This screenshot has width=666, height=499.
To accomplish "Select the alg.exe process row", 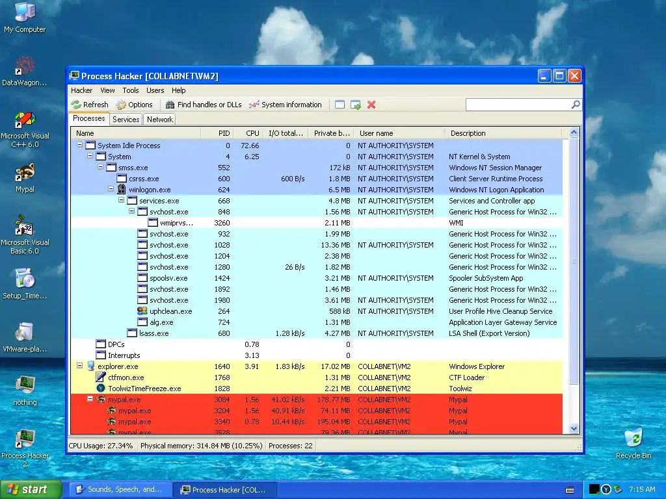I will coord(317,322).
